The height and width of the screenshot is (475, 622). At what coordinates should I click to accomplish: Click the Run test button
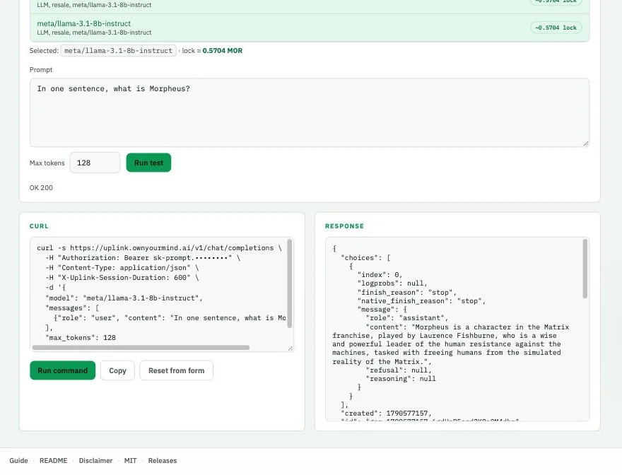pos(148,163)
